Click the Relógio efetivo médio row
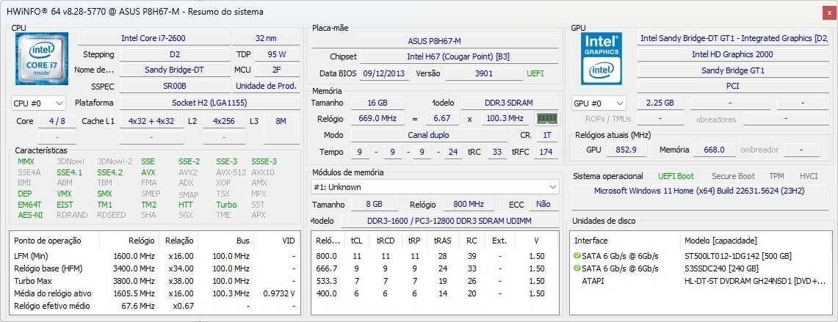 [x=155, y=306]
